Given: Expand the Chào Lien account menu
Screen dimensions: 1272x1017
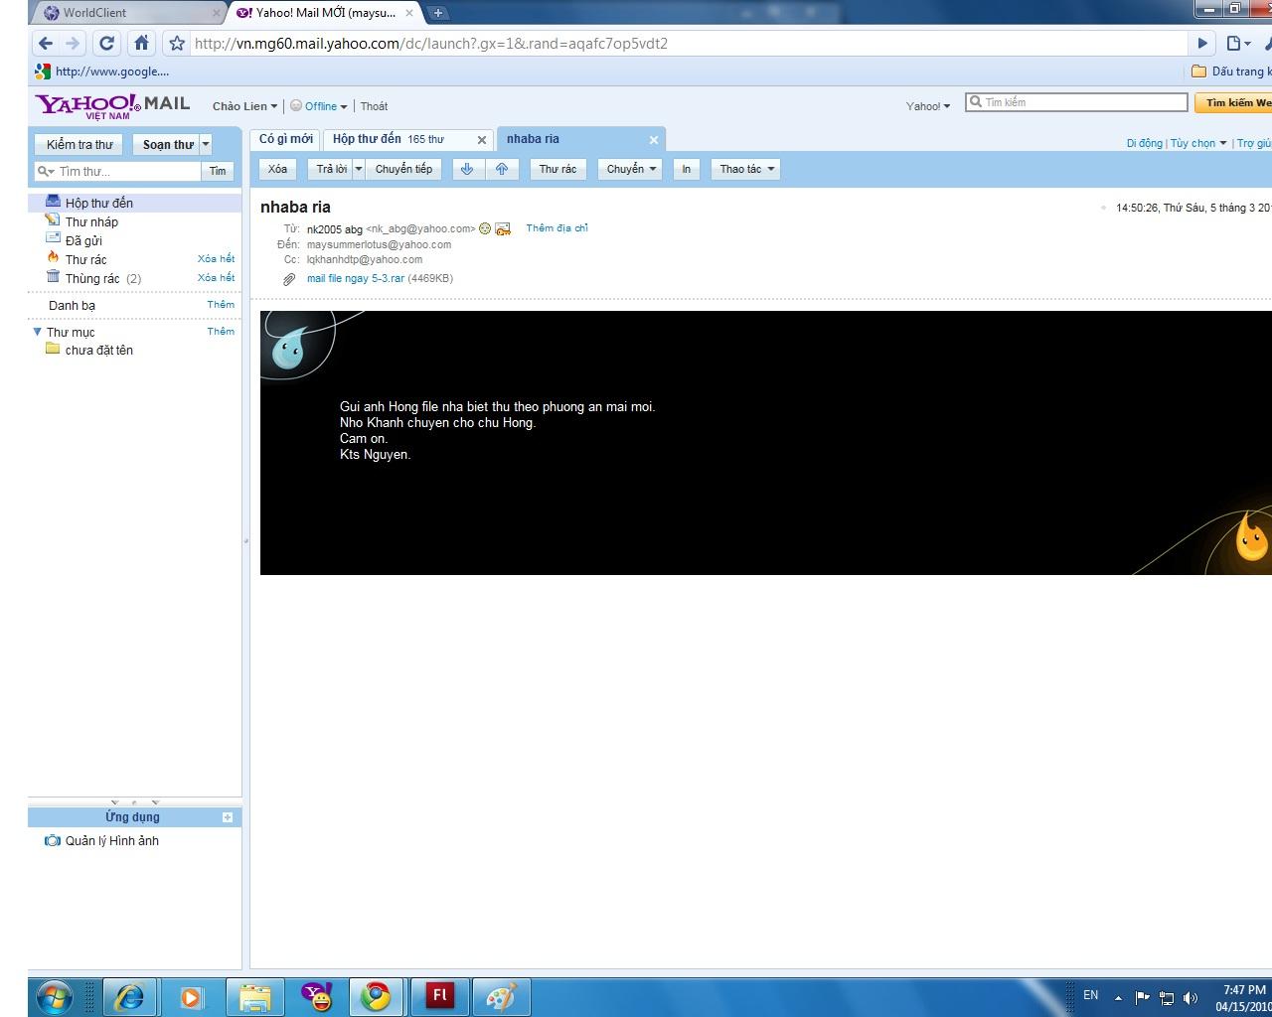Looking at the screenshot, I should click(x=244, y=106).
